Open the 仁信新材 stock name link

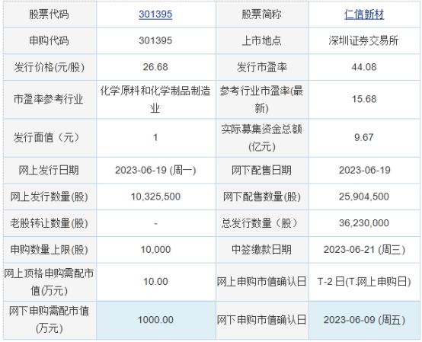[364, 14]
